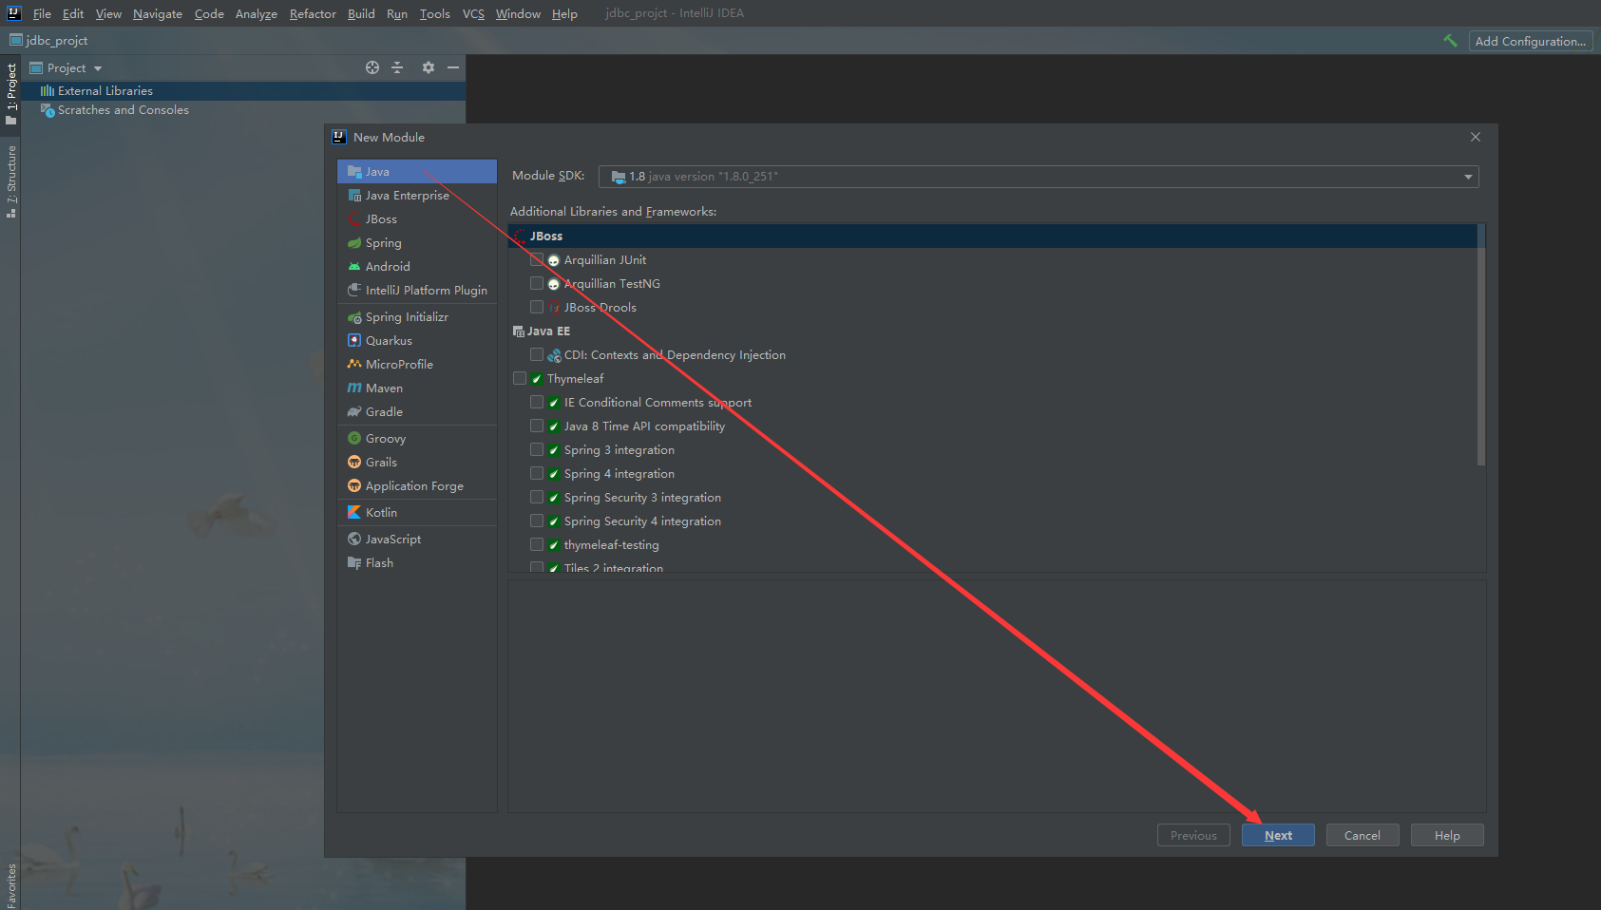This screenshot has height=910, width=1601.
Task: Select Android module type
Action: pos(417,267)
